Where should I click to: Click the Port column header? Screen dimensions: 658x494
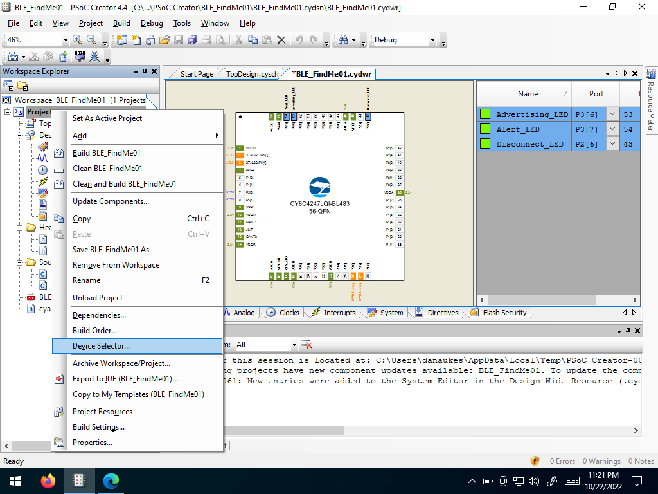click(x=596, y=94)
